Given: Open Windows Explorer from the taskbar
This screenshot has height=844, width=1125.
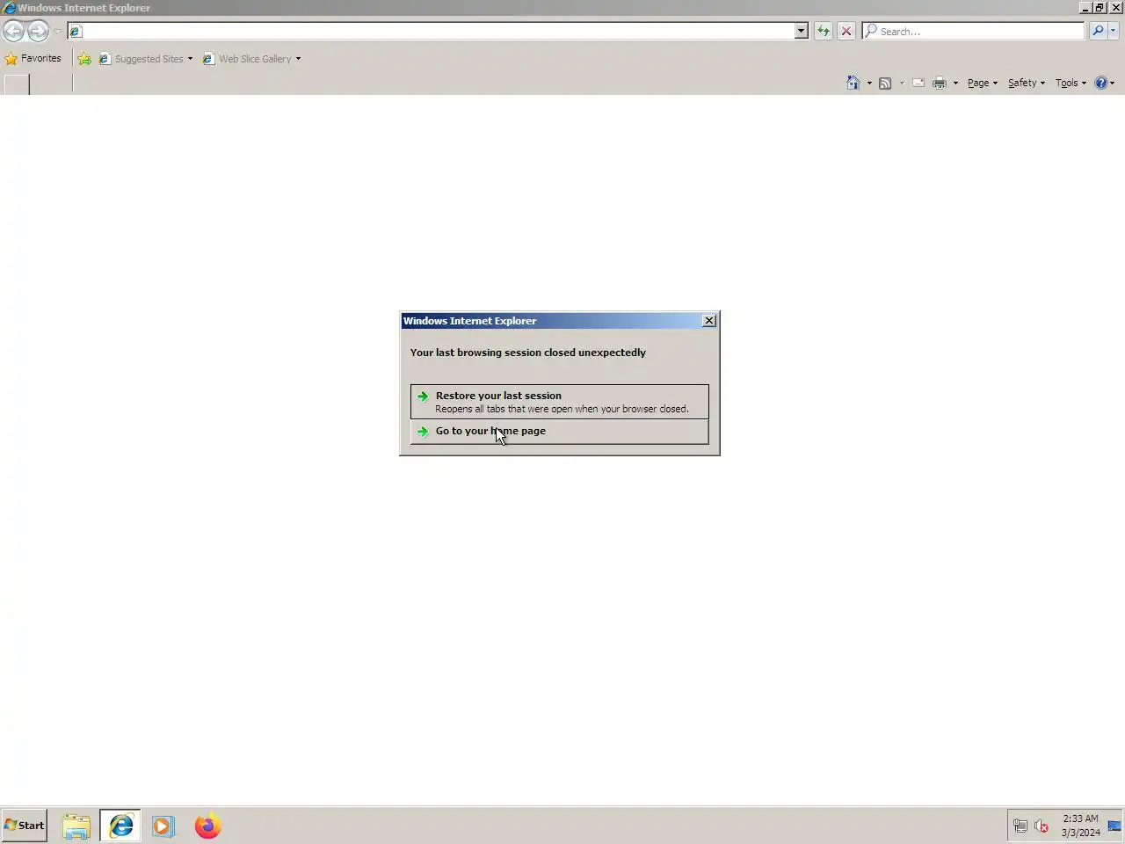Looking at the screenshot, I should tap(76, 826).
